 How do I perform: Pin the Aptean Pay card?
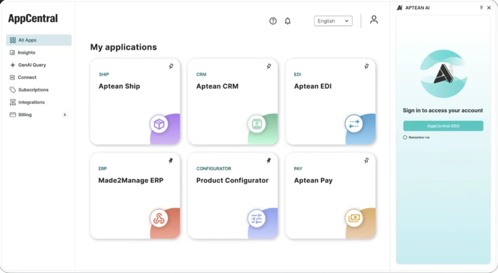point(366,161)
